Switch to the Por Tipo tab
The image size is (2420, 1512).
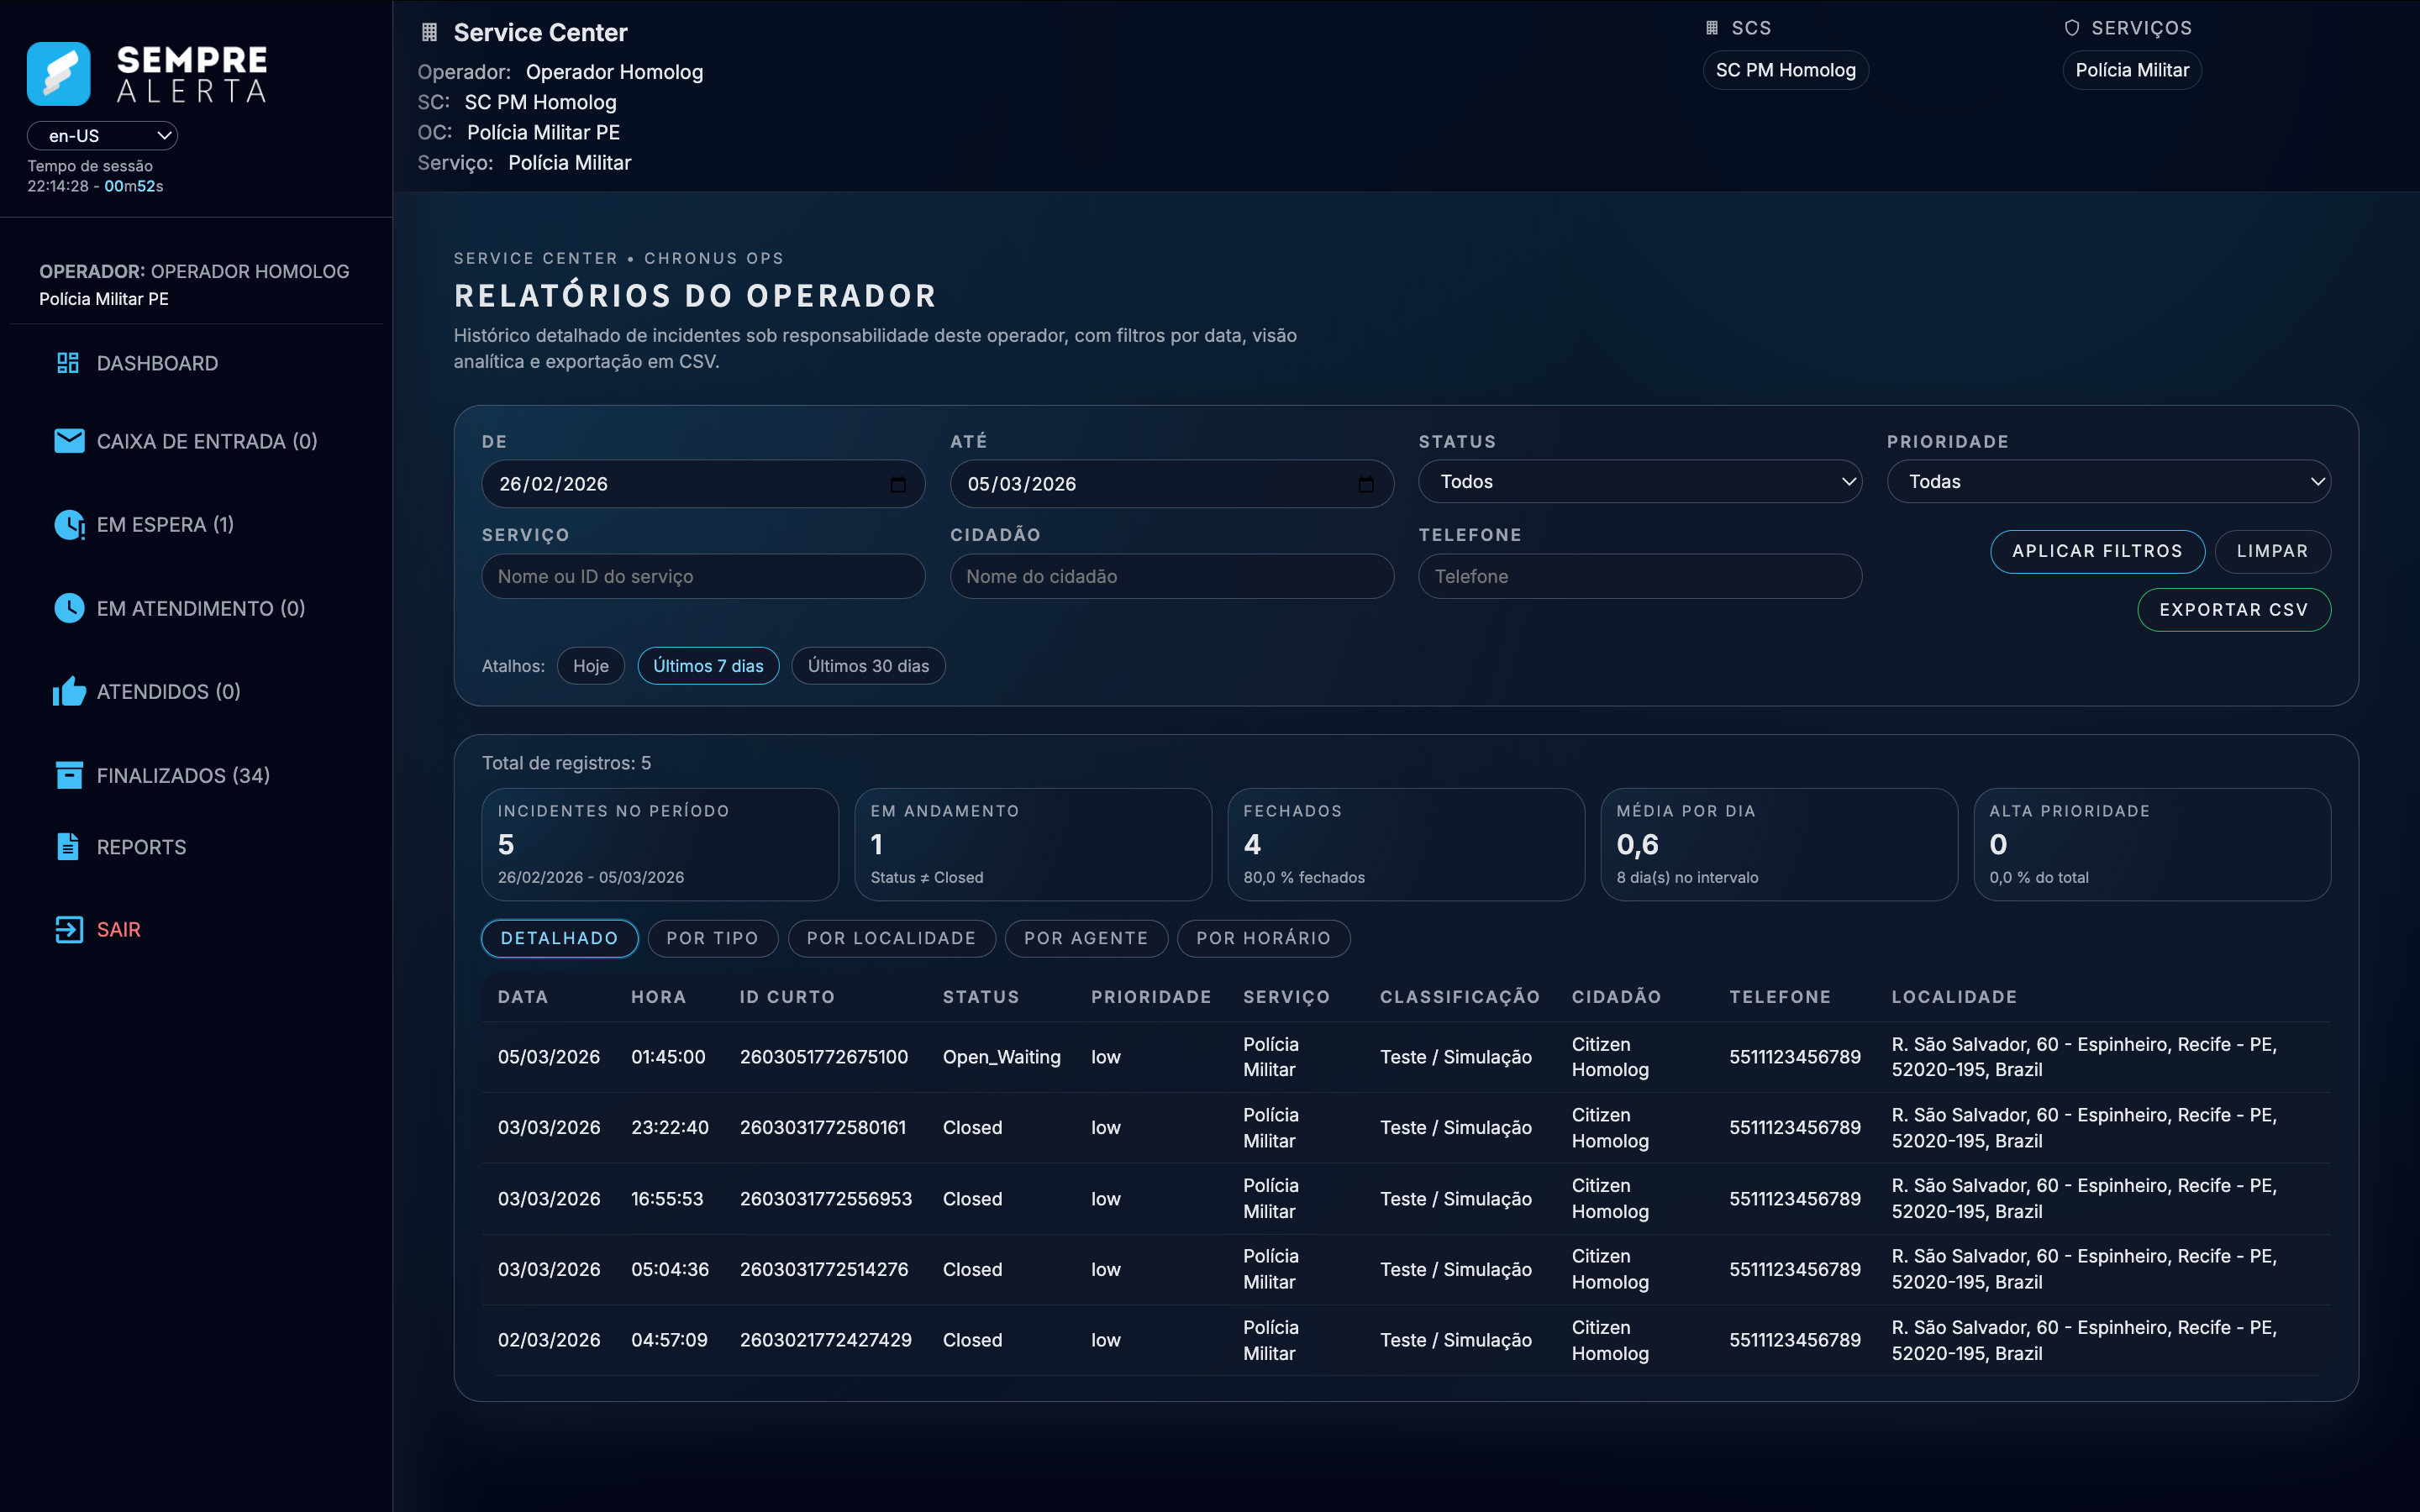tap(712, 938)
